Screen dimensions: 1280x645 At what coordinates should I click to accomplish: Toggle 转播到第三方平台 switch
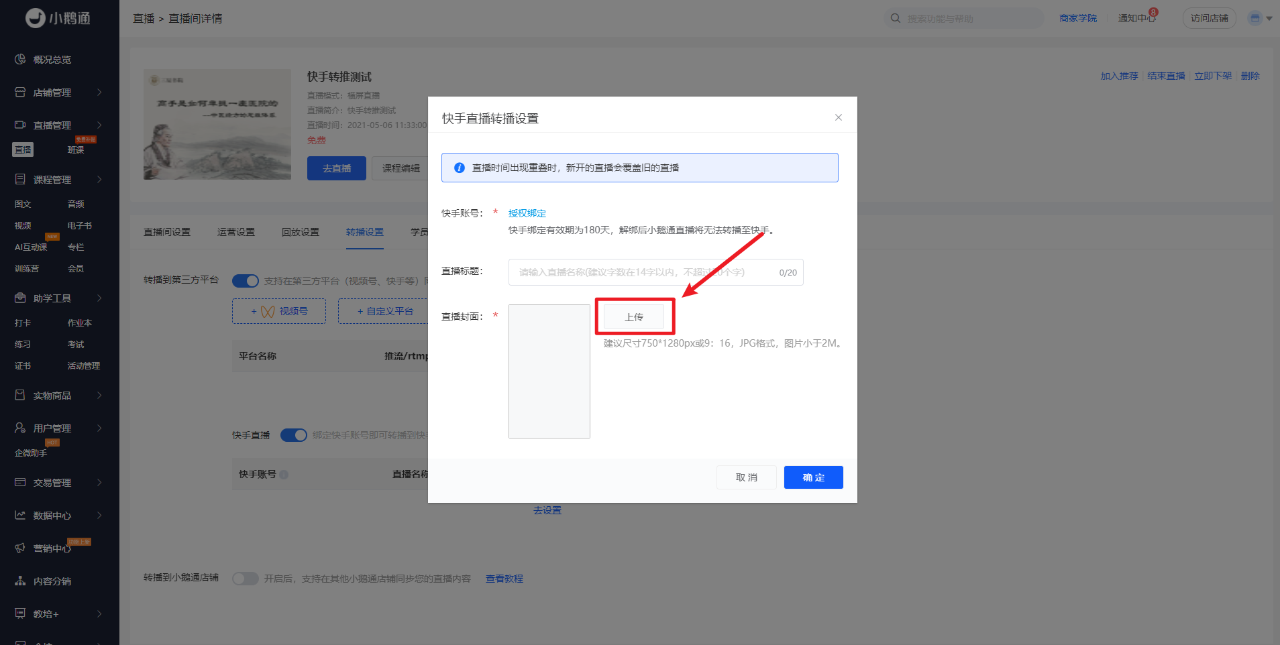click(x=246, y=281)
